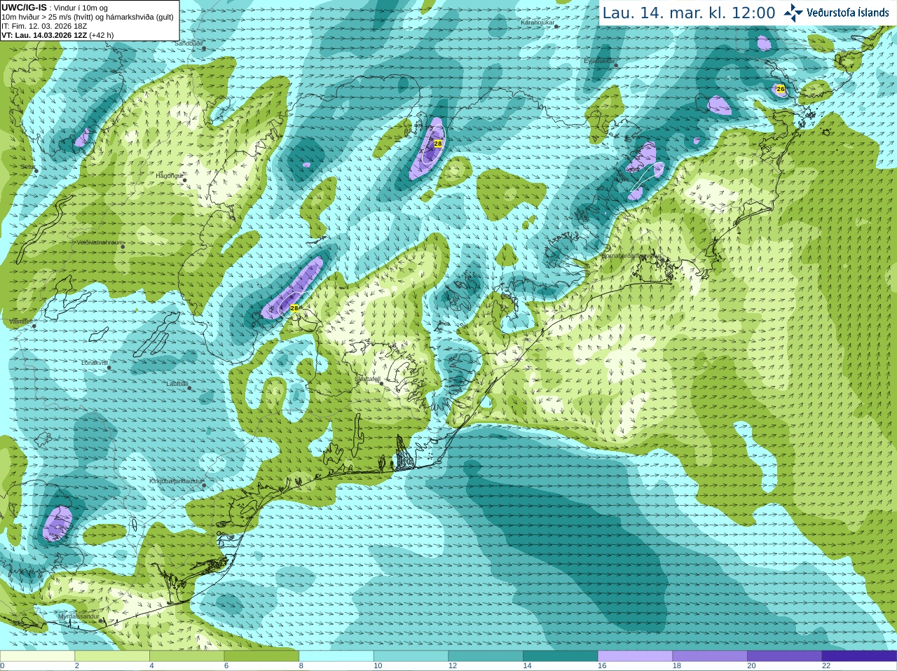Click the legend scale number 22
The image size is (897, 671).
coord(826,666)
